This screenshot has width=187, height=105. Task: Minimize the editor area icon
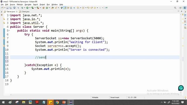[x=179, y=11]
